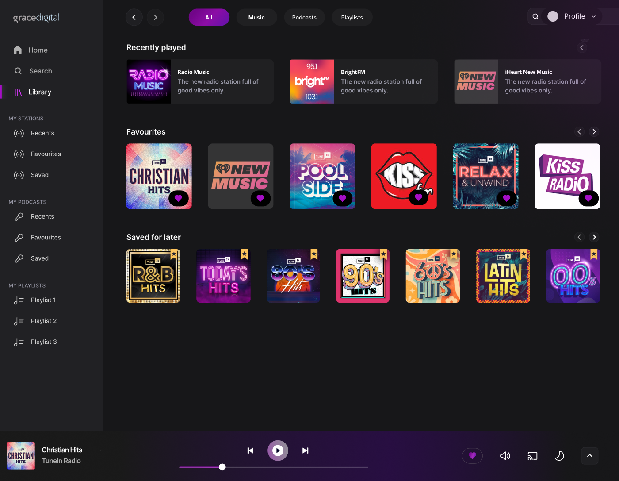Toggle heart on iHeart New Music tile
The width and height of the screenshot is (619, 481).
tap(260, 198)
